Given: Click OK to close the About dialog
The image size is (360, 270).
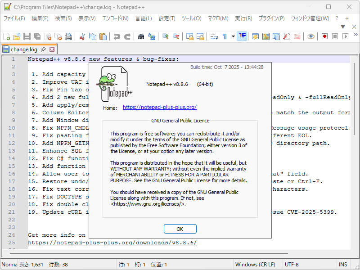Looking at the screenshot, I should click(180, 229).
